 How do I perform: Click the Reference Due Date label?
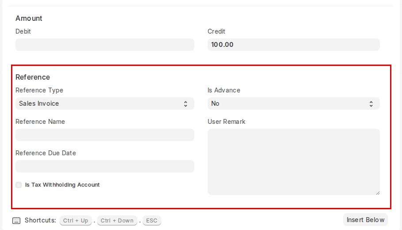point(46,153)
